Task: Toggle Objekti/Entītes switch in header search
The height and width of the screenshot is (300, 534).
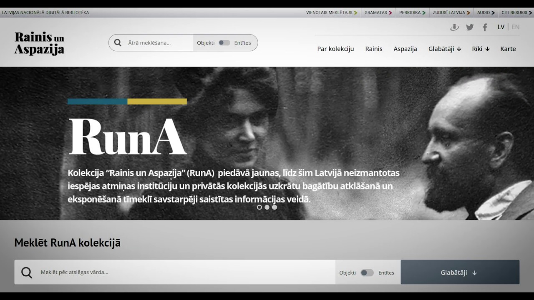Action: coord(224,42)
